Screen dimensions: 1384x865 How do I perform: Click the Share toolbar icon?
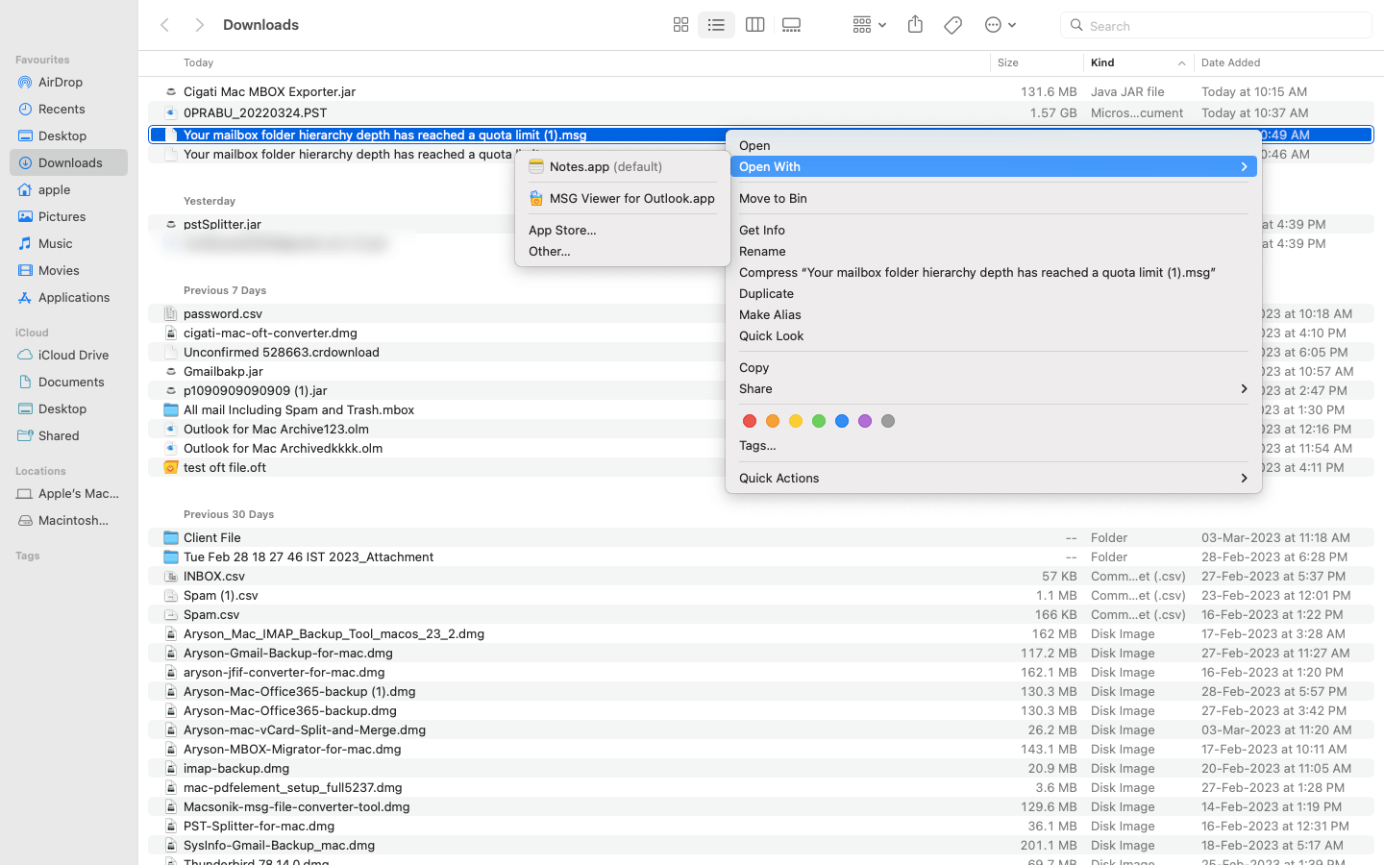point(915,25)
